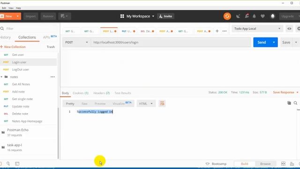The width and height of the screenshot is (300, 169).
Task: Open the response Cookies tab
Action: coord(80,93)
